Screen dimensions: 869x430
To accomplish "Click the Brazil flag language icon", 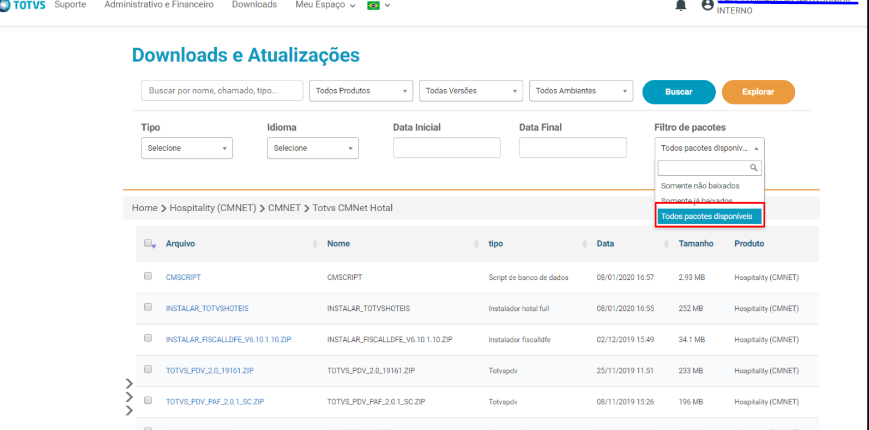I will click(373, 5).
